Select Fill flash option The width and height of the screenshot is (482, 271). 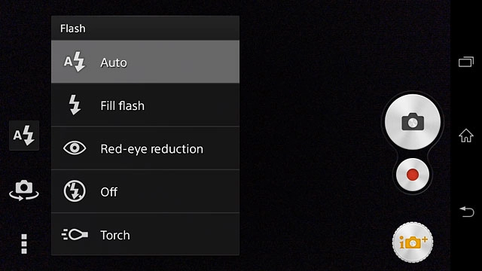(145, 105)
